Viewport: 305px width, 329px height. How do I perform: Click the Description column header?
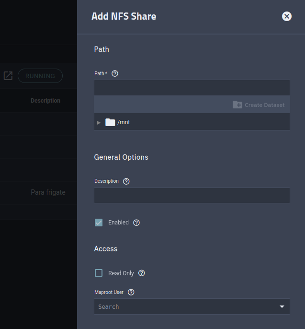45,101
